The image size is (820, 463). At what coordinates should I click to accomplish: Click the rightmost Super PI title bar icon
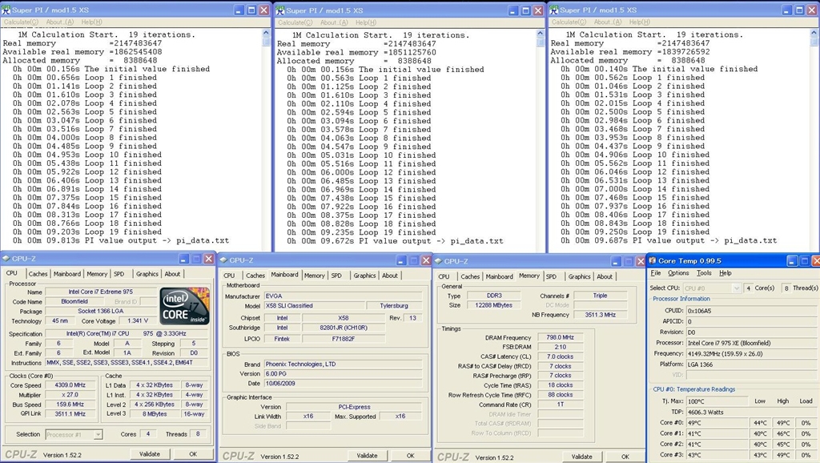[x=554, y=10]
